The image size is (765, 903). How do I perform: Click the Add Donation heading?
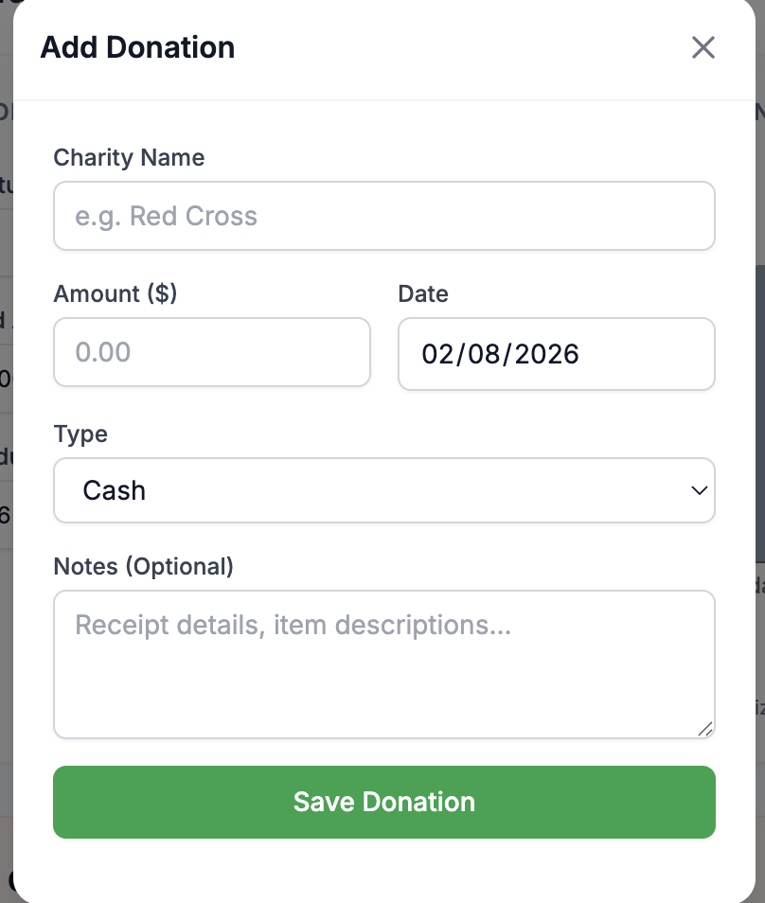pos(137,47)
